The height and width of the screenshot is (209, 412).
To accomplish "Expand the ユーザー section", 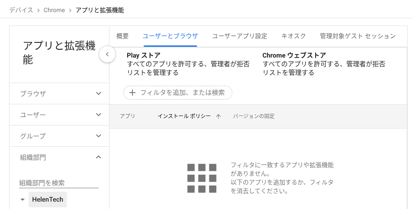I will [99, 115].
